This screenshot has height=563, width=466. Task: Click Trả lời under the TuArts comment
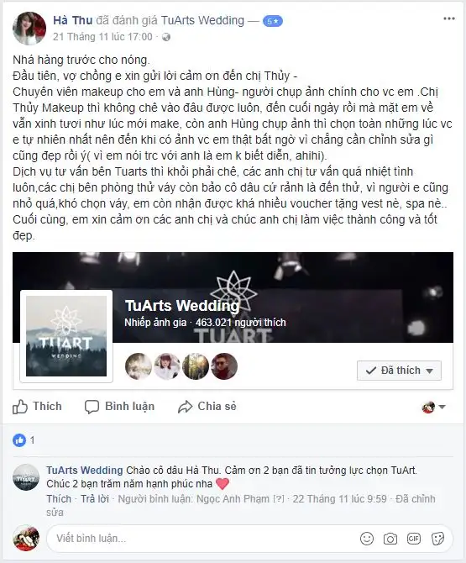point(95,499)
